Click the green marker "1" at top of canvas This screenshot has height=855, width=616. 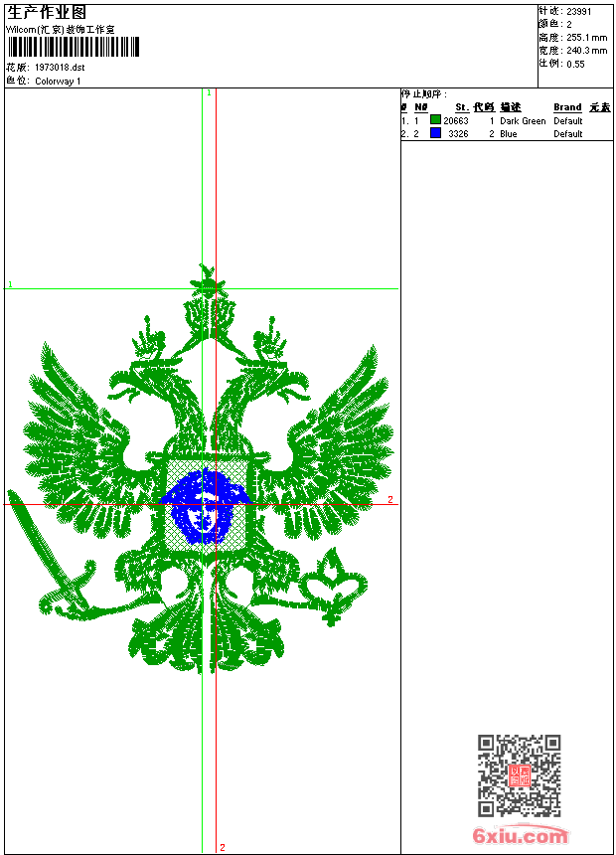pyautogui.click(x=209, y=93)
